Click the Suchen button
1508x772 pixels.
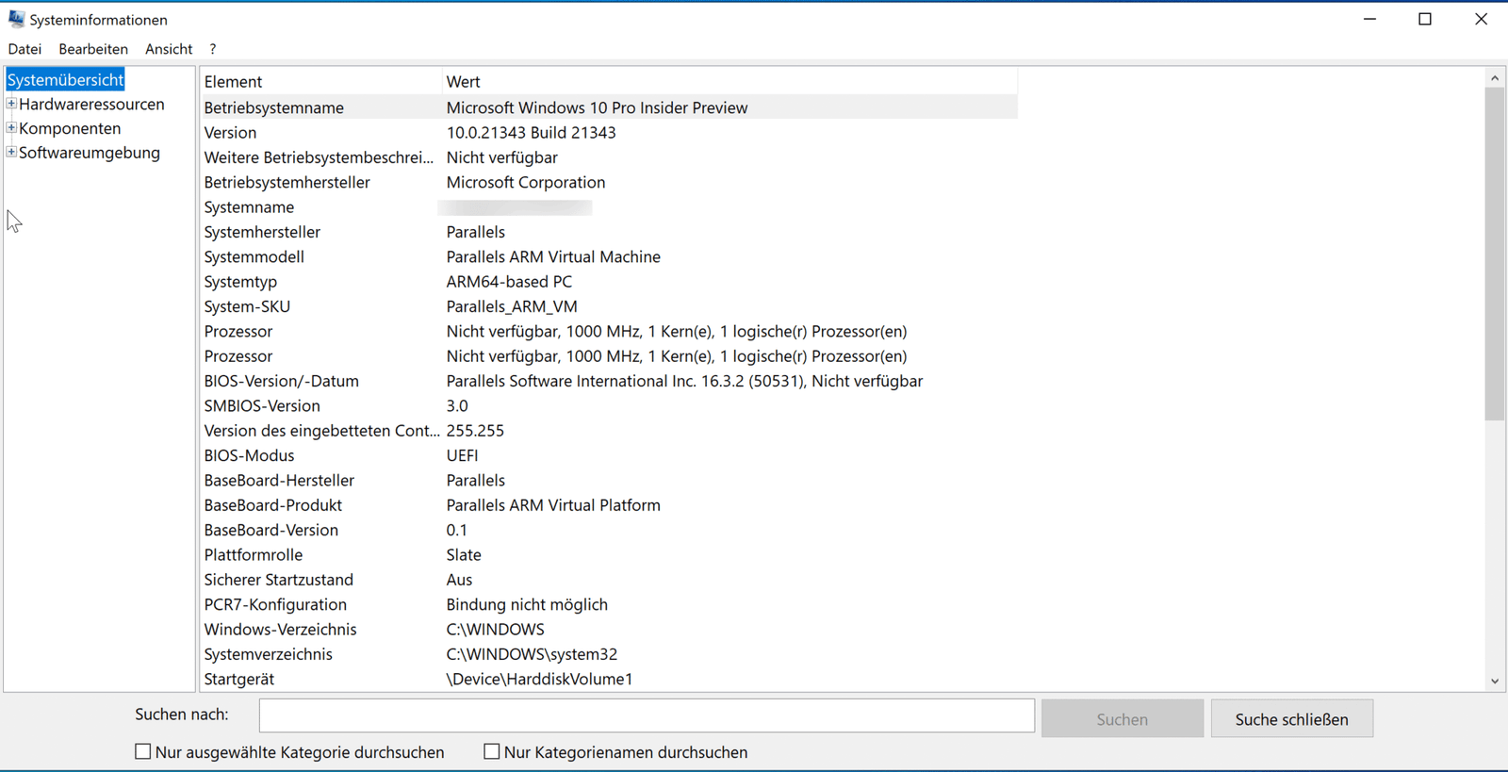(x=1123, y=719)
